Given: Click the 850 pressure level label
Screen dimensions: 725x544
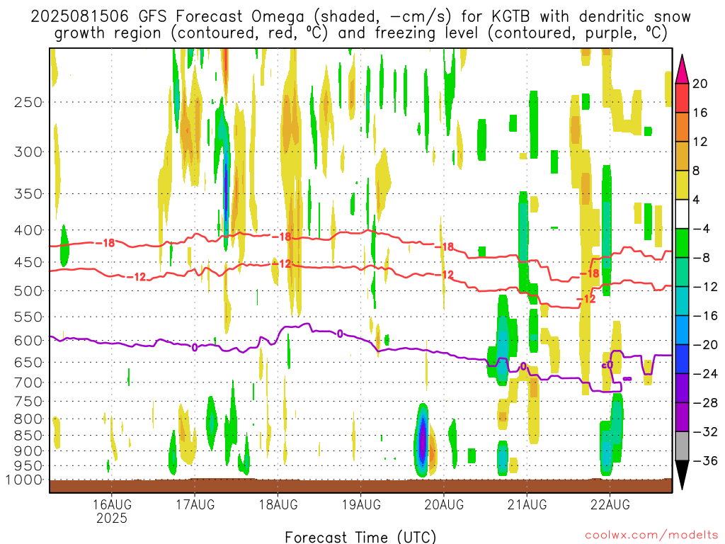Looking at the screenshot, I should [x=28, y=436].
